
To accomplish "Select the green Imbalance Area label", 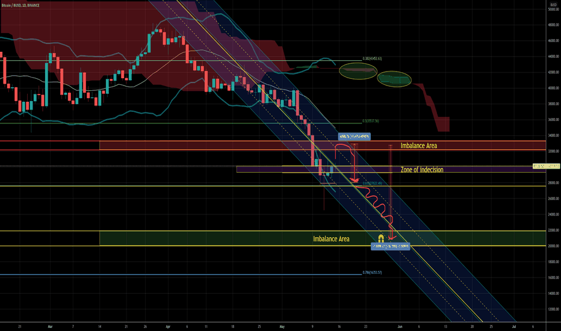I will 331,239.
